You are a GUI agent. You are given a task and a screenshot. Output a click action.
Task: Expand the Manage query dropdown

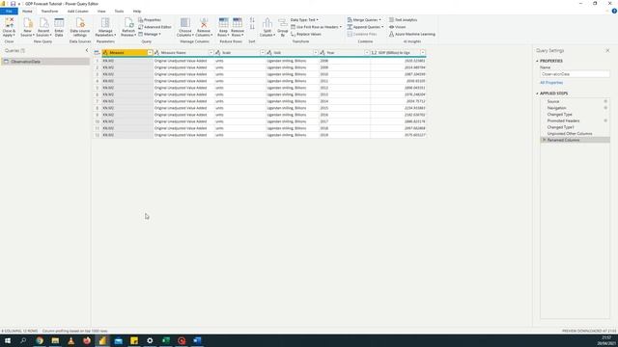pyautogui.click(x=150, y=35)
